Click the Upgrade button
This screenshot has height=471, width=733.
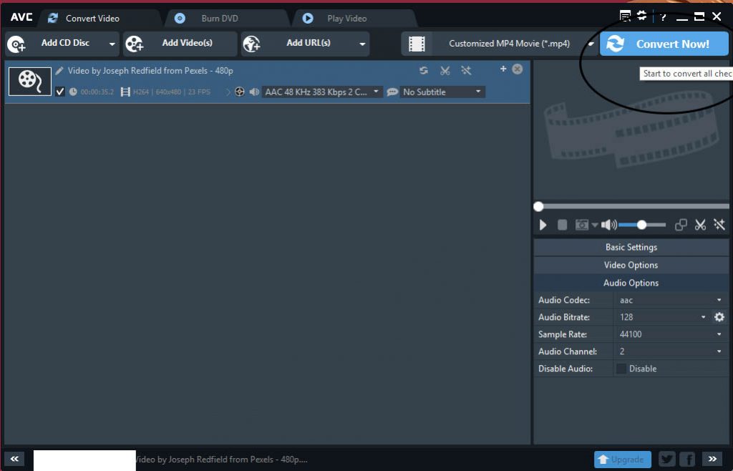(x=623, y=460)
